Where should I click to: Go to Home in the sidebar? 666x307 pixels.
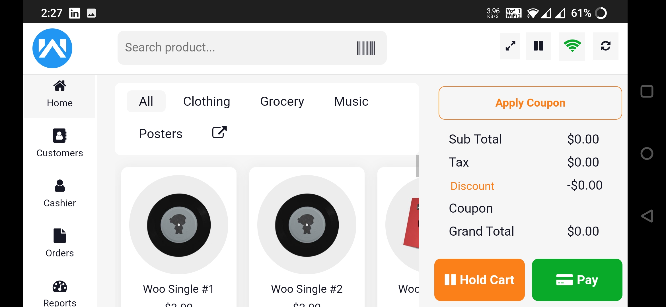coord(60,94)
